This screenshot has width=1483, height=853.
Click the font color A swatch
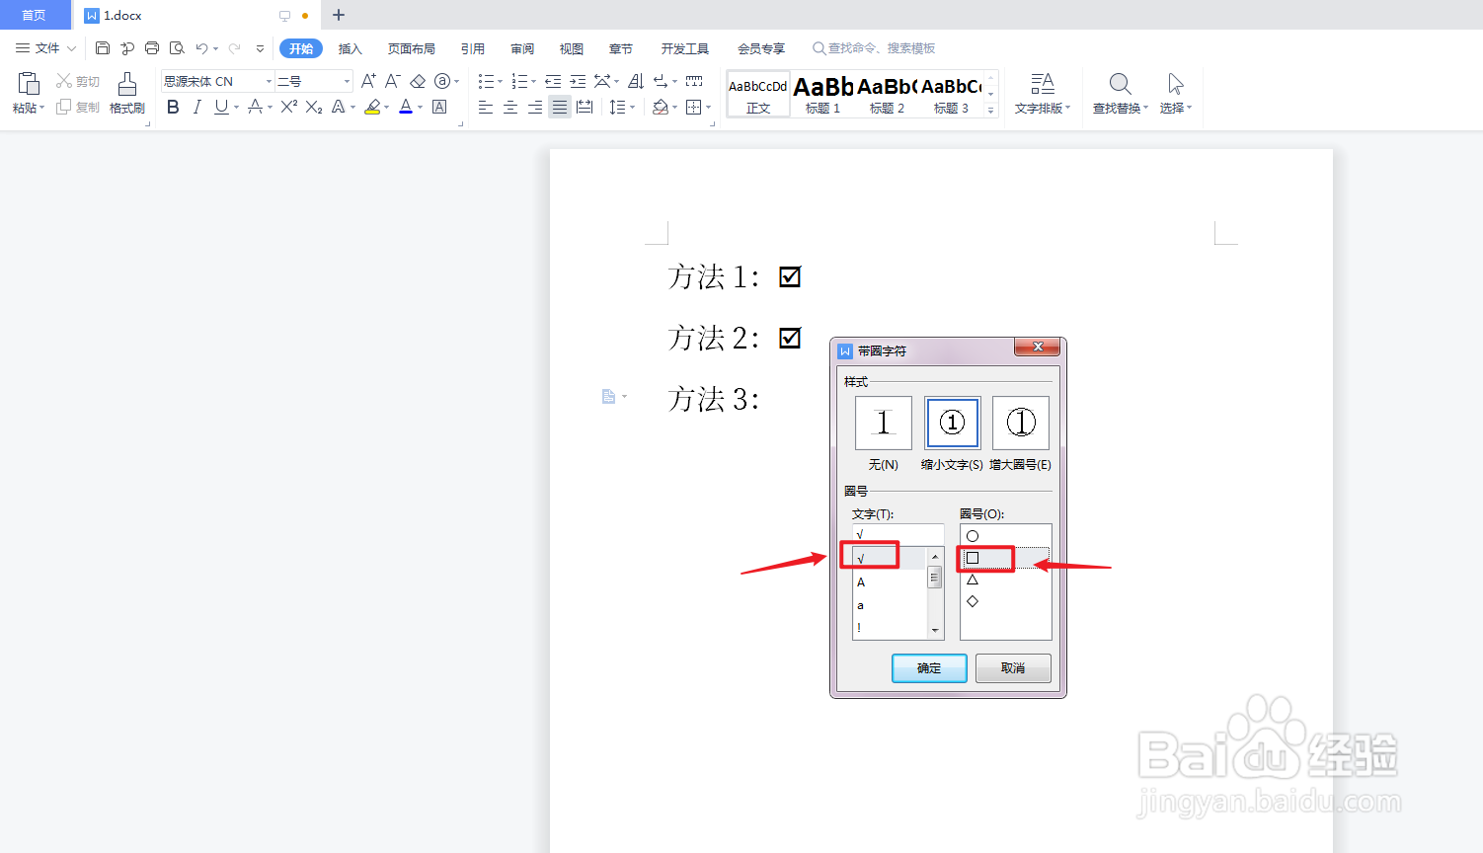(x=406, y=107)
